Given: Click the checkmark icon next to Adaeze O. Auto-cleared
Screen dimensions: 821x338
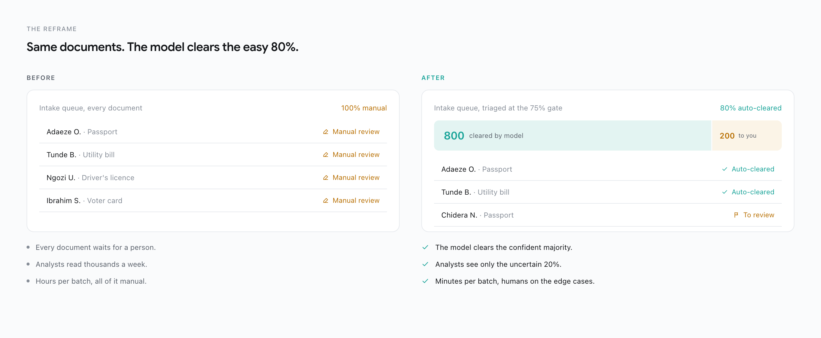Looking at the screenshot, I should (x=724, y=169).
